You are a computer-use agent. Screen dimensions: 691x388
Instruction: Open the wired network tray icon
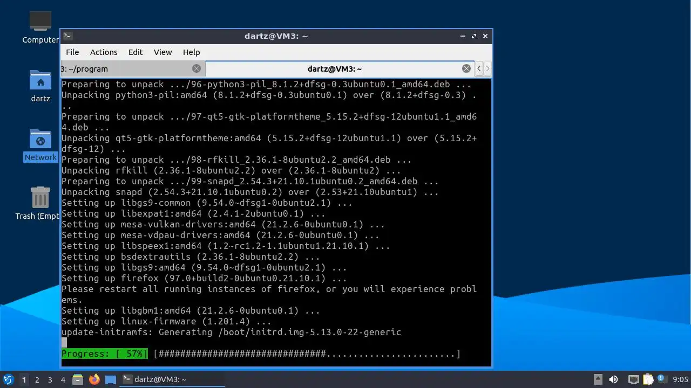pos(634,379)
